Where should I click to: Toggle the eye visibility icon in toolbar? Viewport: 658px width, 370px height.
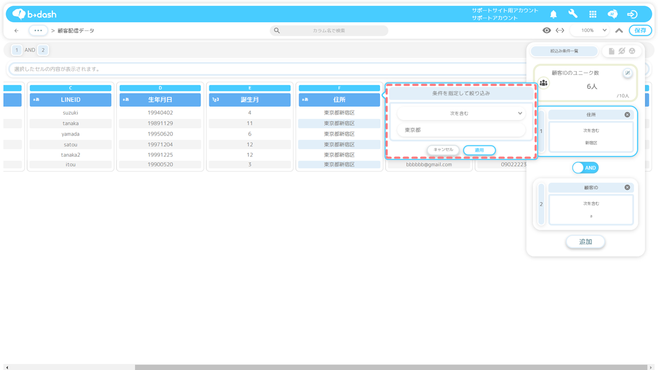(547, 30)
